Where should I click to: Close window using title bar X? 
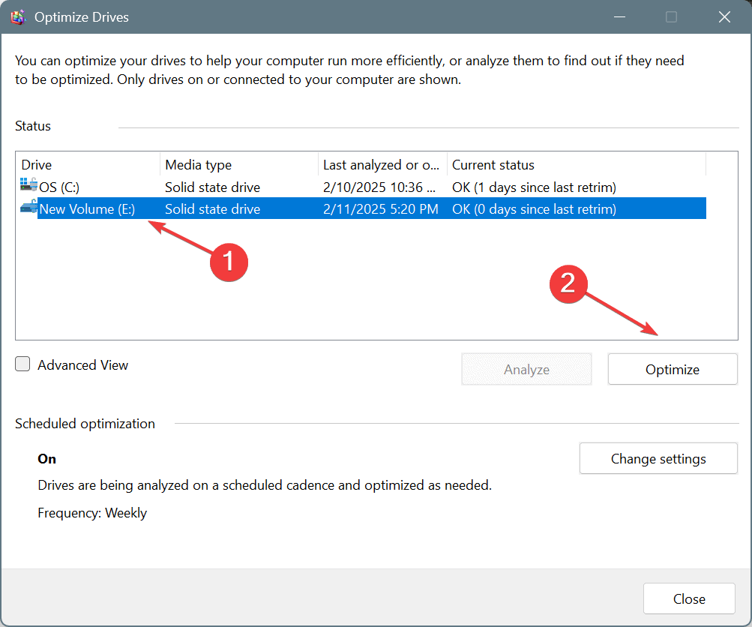click(724, 17)
